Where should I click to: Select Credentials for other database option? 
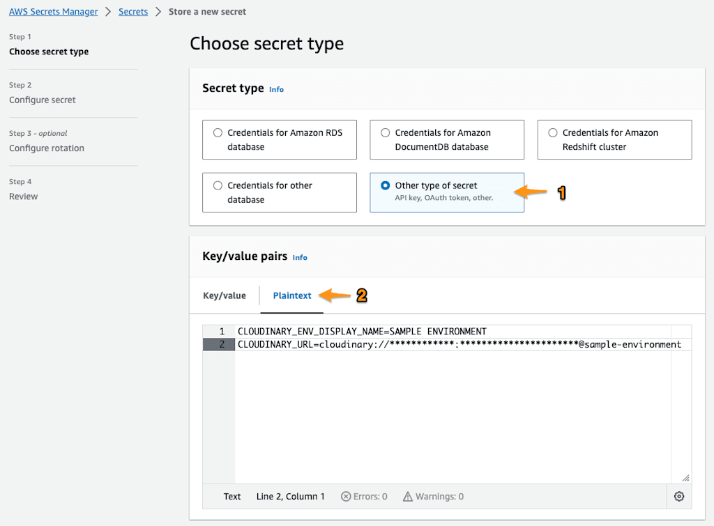tap(280, 192)
